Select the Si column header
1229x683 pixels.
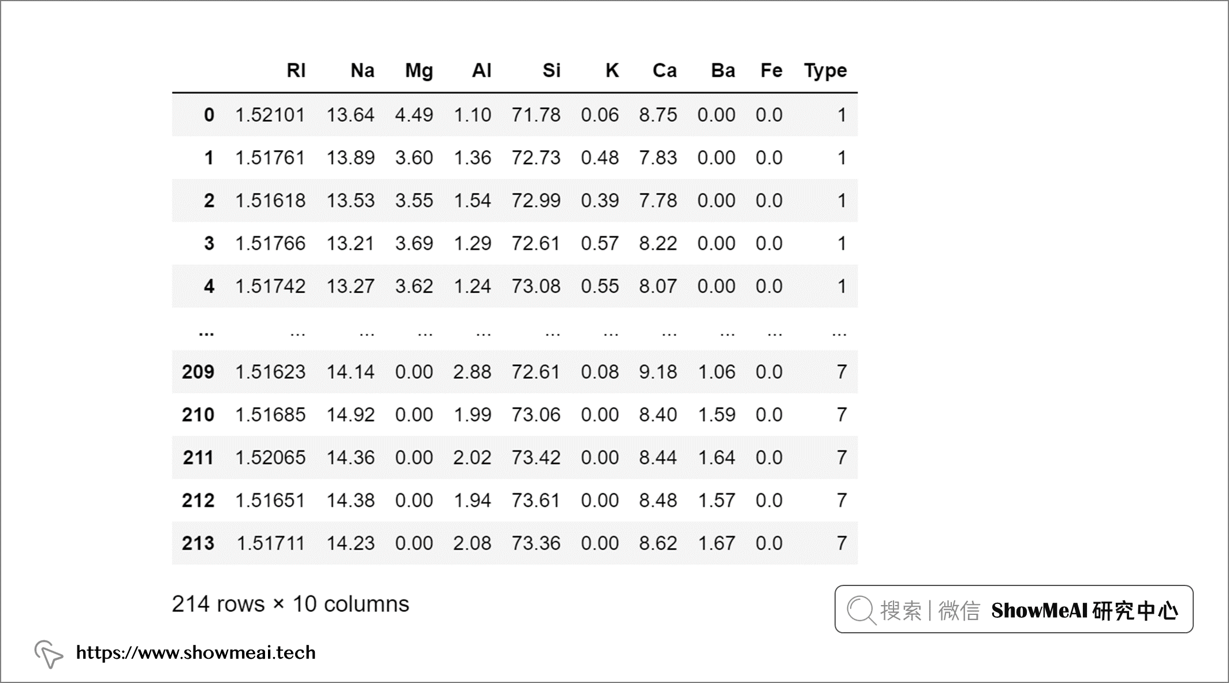551,70
